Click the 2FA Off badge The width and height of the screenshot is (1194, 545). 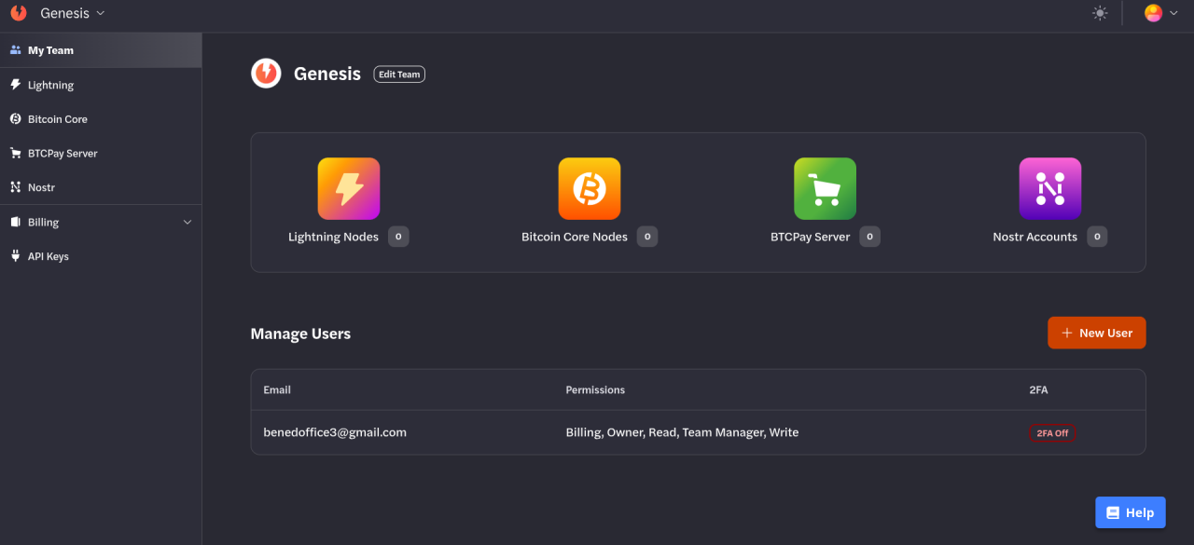click(x=1052, y=433)
